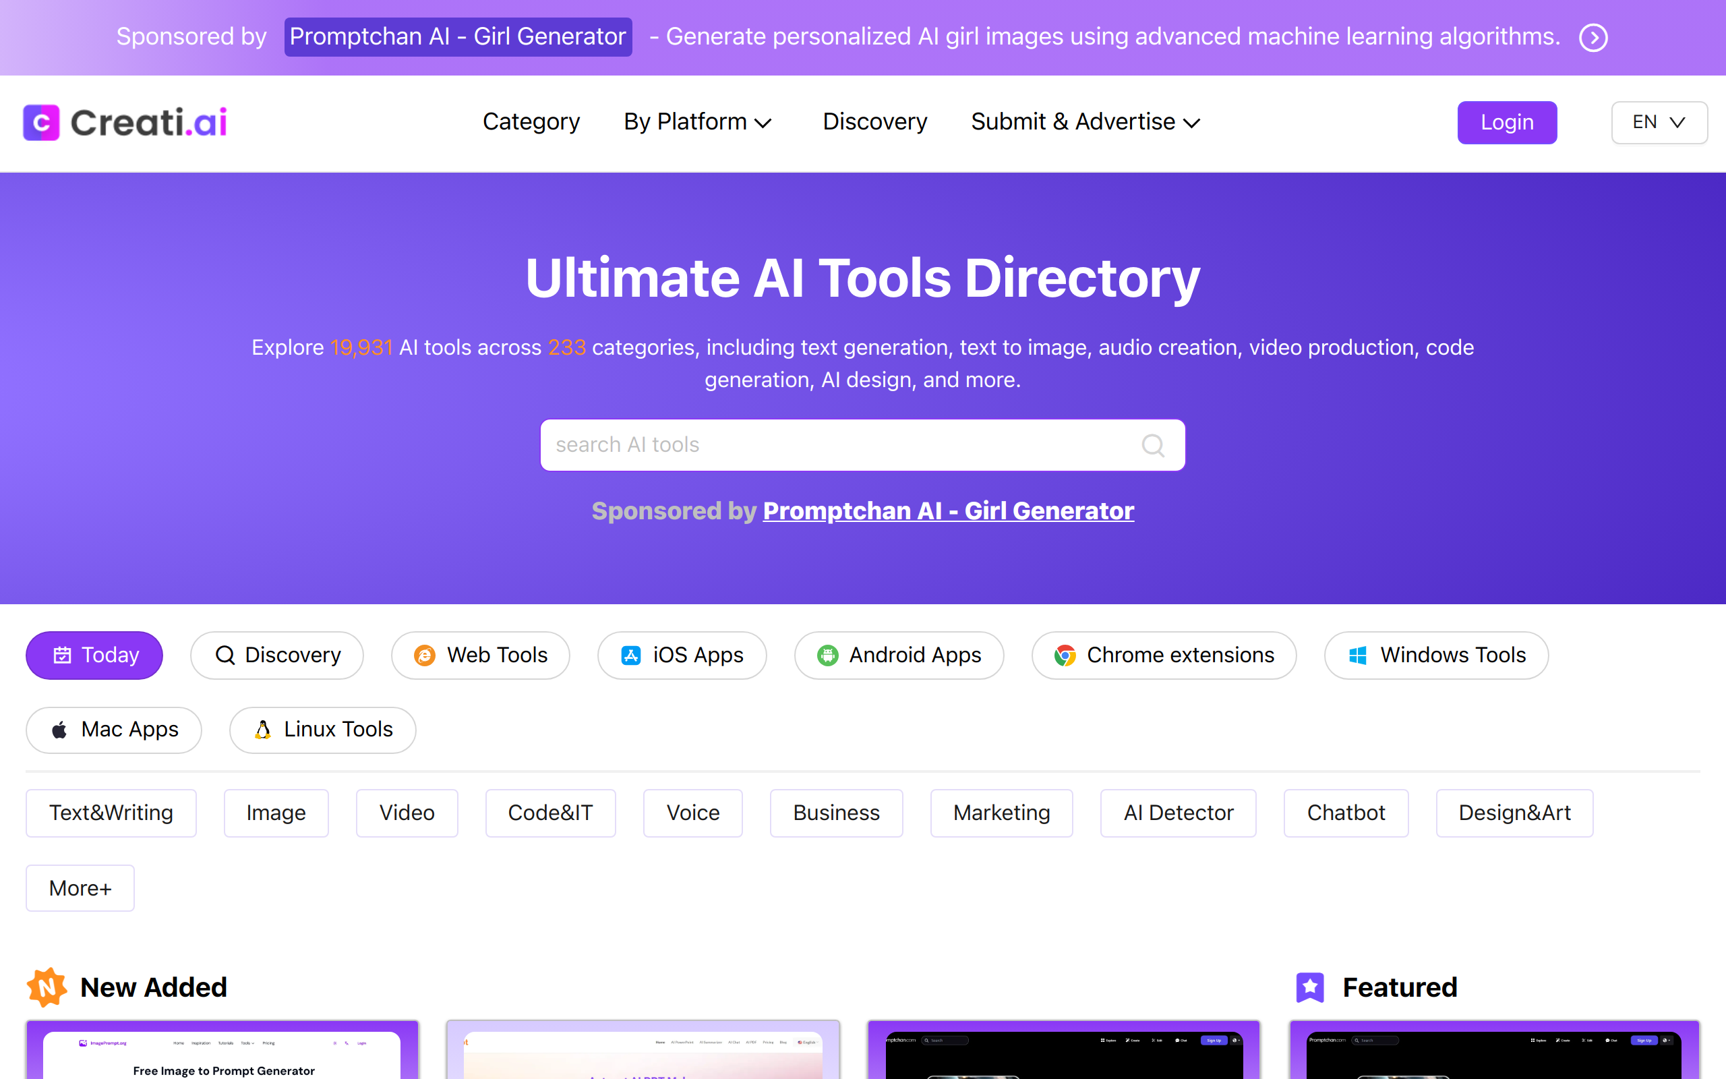Choose the Image category
Image resolution: width=1726 pixels, height=1079 pixels.
276,813
